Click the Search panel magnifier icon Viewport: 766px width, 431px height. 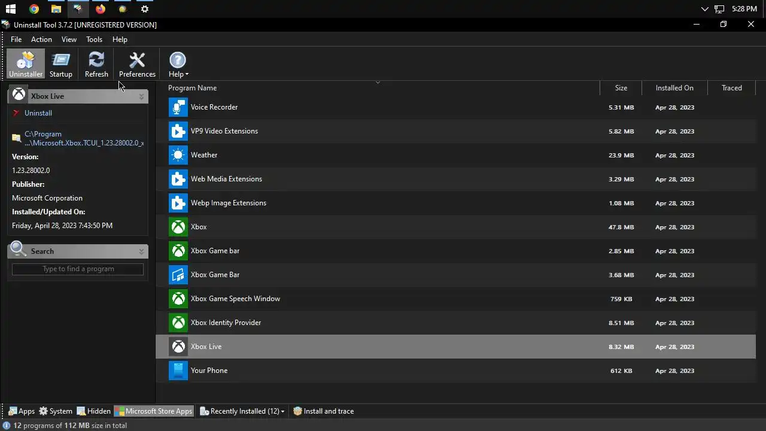point(19,249)
